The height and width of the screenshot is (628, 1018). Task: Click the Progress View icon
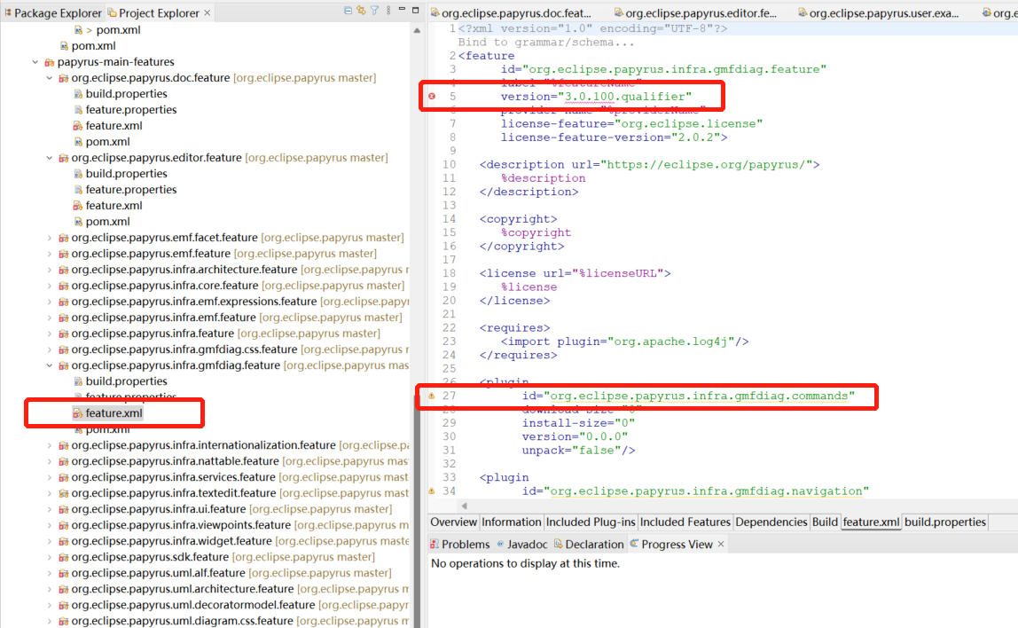[634, 544]
